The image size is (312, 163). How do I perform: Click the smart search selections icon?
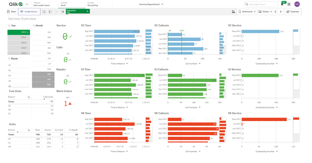click(x=44, y=12)
